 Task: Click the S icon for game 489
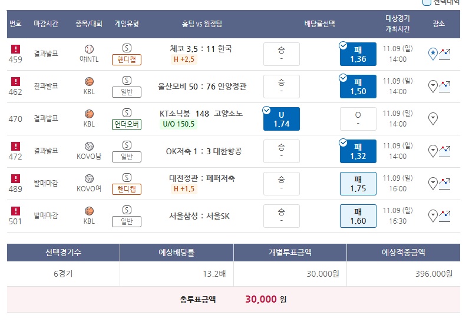click(x=127, y=178)
